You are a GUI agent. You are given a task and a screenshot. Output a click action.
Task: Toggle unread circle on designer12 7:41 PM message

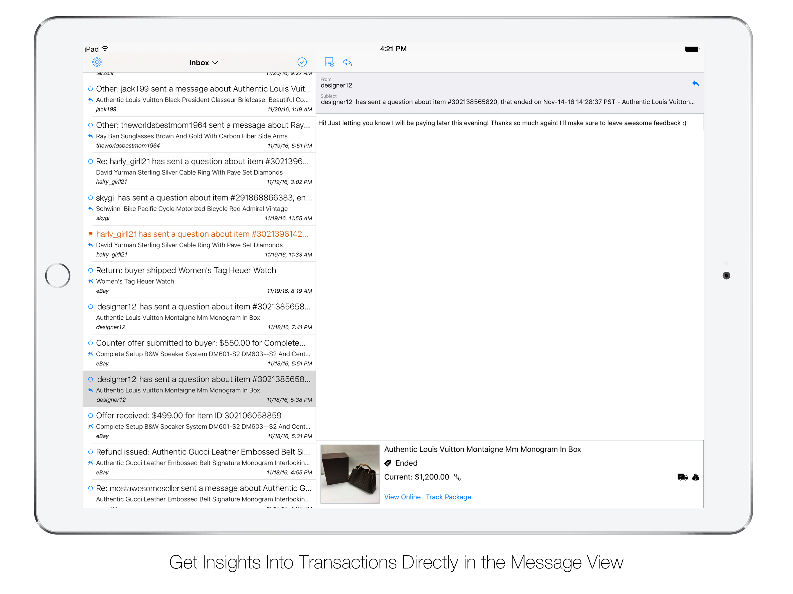click(x=90, y=307)
